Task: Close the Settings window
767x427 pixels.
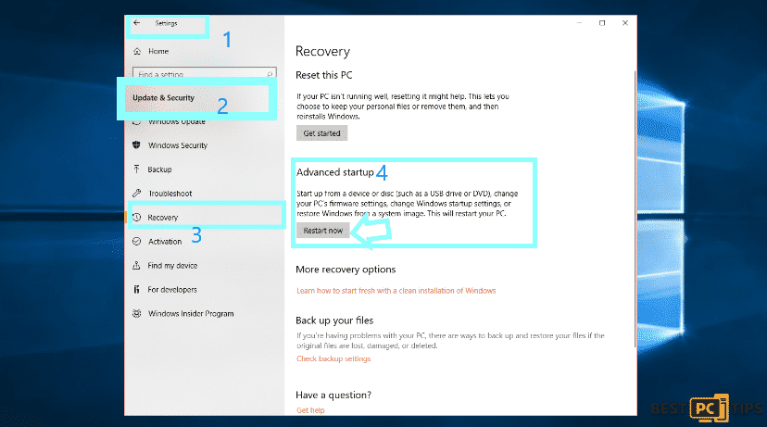Action: 625,23
